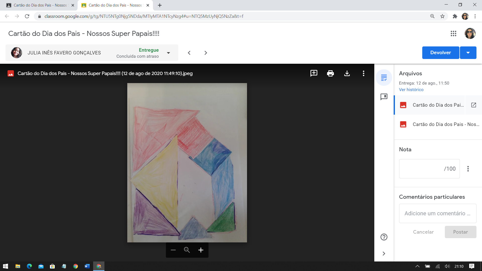Open File Explorer from taskbar
The width and height of the screenshot is (482, 271).
(x=18, y=266)
